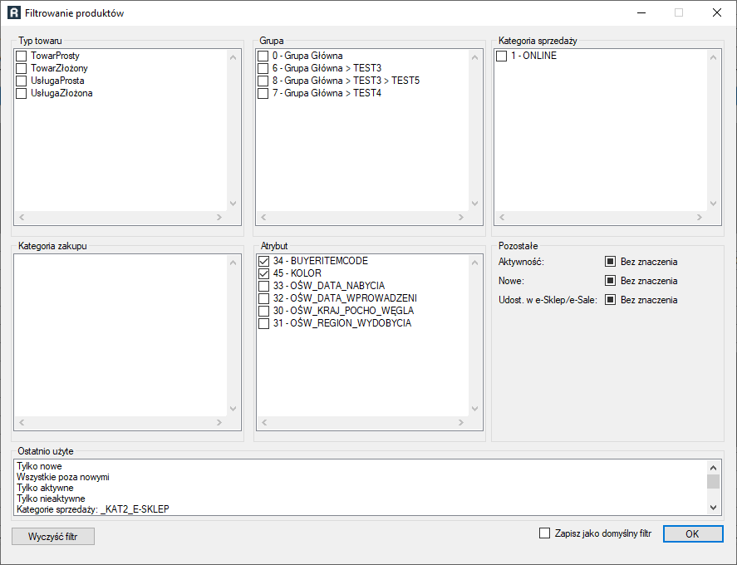The width and height of the screenshot is (737, 565).
Task: Click Typ towaru list scroll-up arrow
Action: coord(233,57)
